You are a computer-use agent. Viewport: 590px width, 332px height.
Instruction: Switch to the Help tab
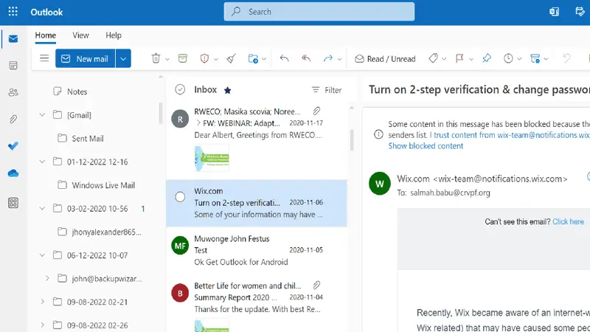tap(114, 35)
